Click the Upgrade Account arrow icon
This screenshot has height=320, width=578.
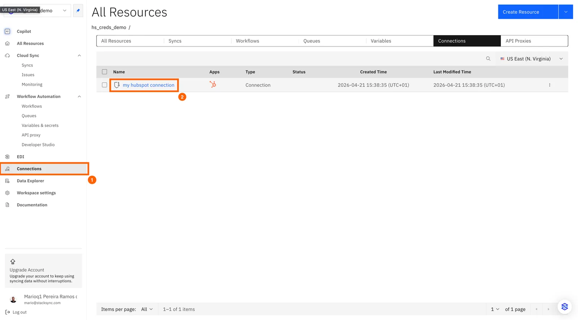13,261
